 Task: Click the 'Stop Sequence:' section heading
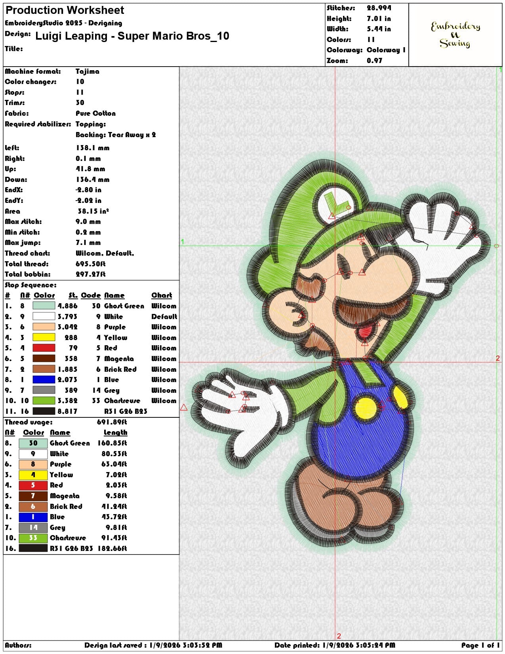[30, 285]
